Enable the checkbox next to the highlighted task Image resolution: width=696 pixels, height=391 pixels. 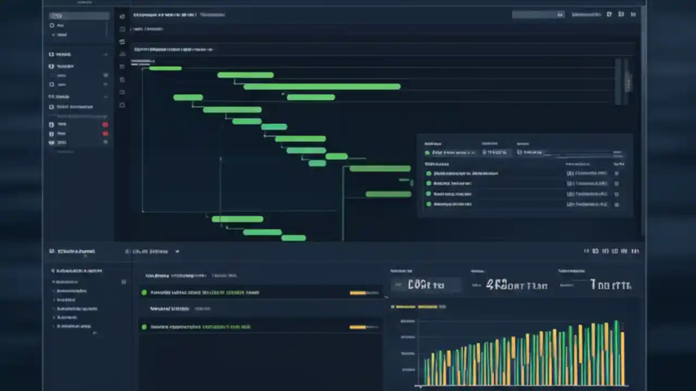click(144, 292)
